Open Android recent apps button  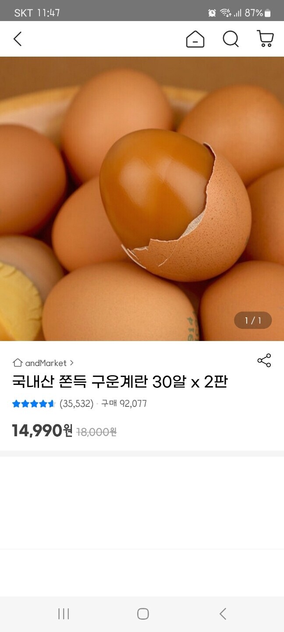click(x=64, y=614)
